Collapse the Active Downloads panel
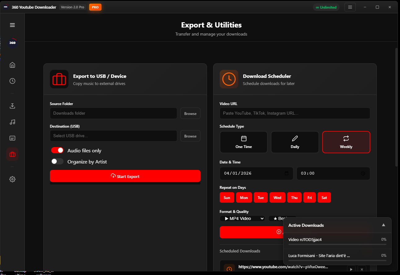The width and height of the screenshot is (400, 275). [383, 225]
